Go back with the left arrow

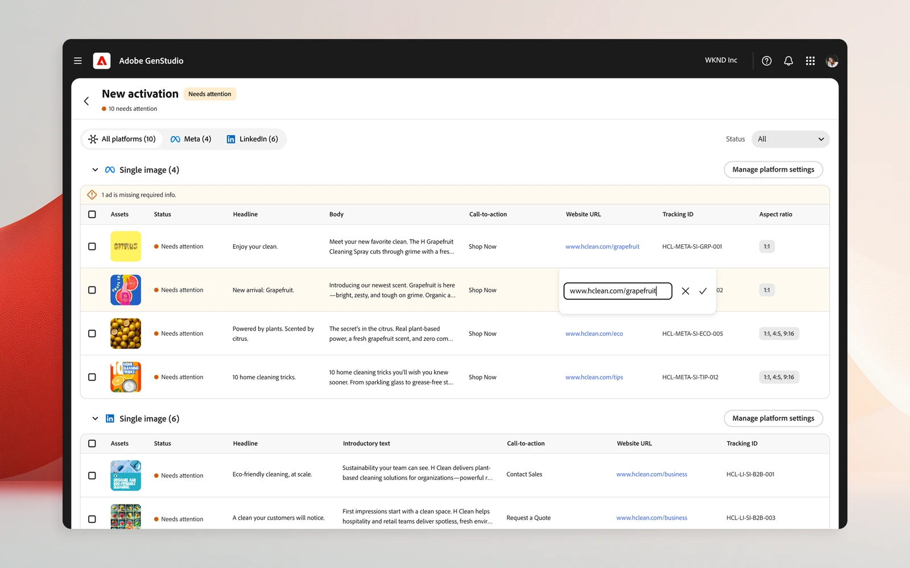coord(86,101)
